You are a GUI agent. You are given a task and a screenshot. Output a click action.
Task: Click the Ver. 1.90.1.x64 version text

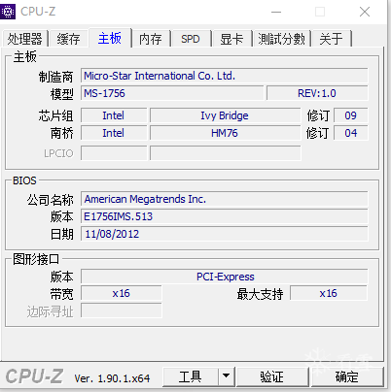(112, 378)
